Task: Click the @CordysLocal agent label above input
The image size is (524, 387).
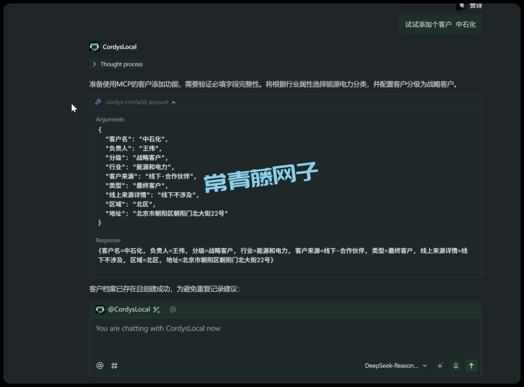Action: coord(129,309)
